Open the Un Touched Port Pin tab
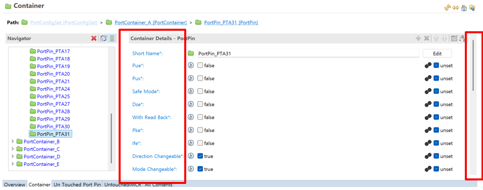This screenshot has height=190, width=483. point(77,184)
